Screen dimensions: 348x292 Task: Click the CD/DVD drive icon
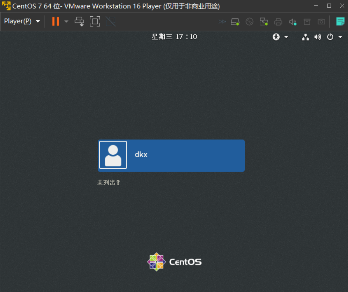(x=250, y=22)
